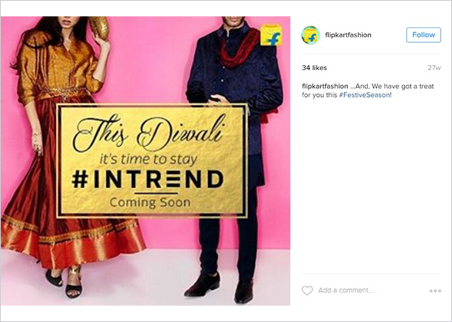452x322 pixels.
Task: View the 34 likes list
Action: click(x=314, y=68)
